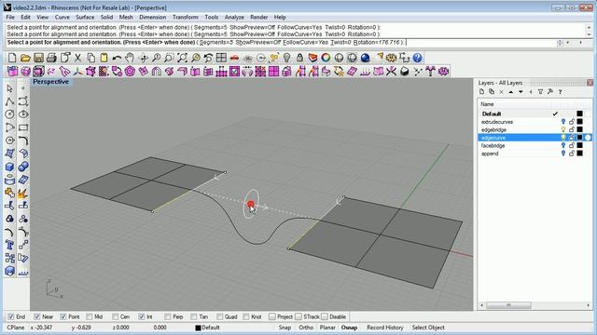Select the Rectangle tool in sidebar
The image size is (597, 335).
(23, 127)
